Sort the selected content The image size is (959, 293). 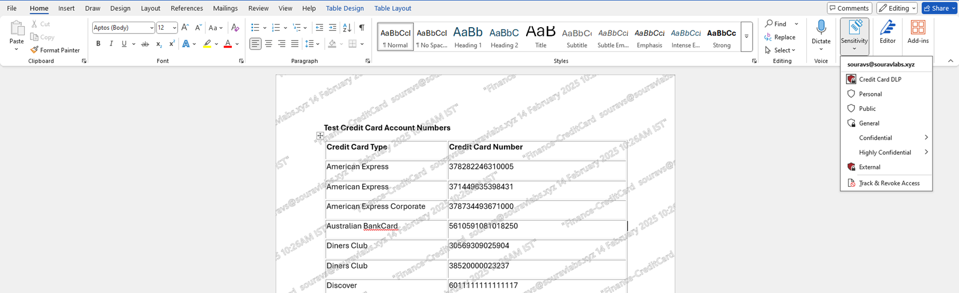coord(347,28)
